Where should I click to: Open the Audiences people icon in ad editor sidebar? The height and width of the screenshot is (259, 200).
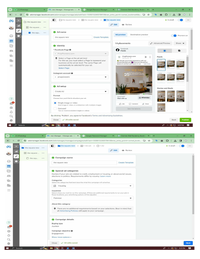tap(11, 51)
